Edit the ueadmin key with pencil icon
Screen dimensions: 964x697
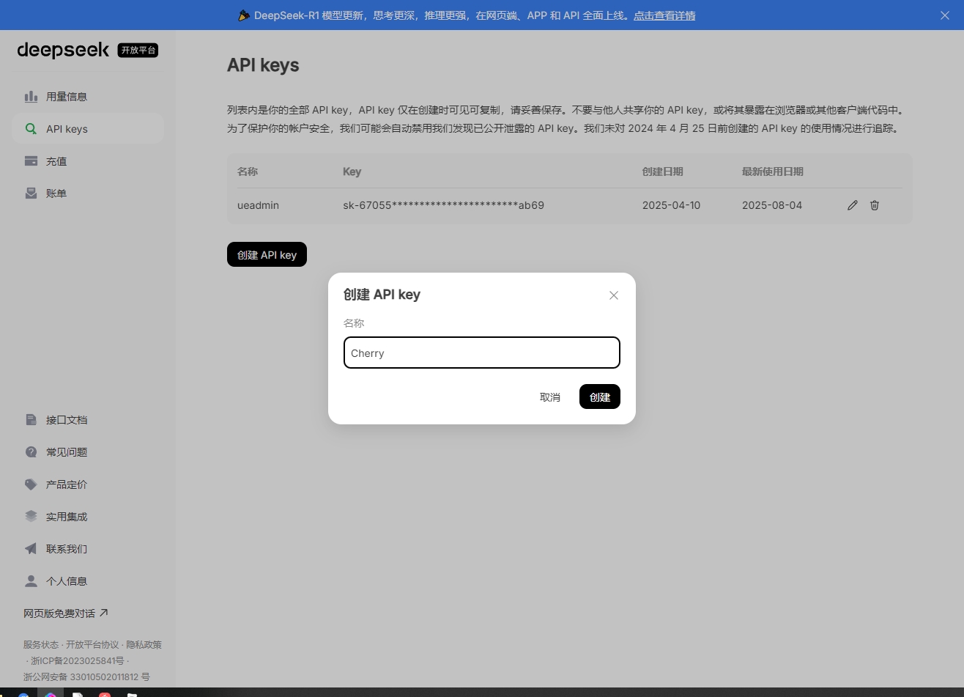tap(852, 205)
